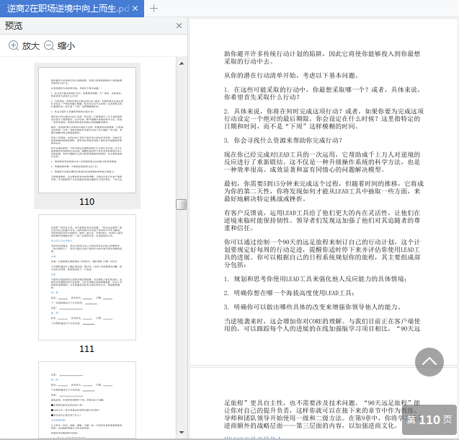
Task: Click the 放大 zoom in magnifier icon
Action: (x=14, y=45)
